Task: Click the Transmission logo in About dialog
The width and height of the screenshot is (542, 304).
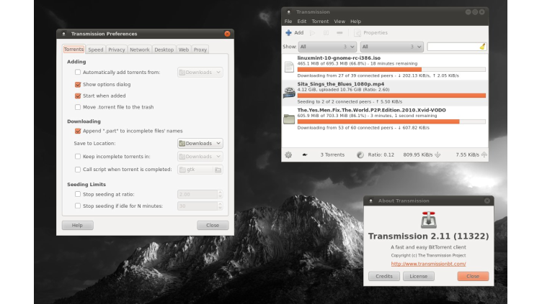Action: [x=429, y=220]
